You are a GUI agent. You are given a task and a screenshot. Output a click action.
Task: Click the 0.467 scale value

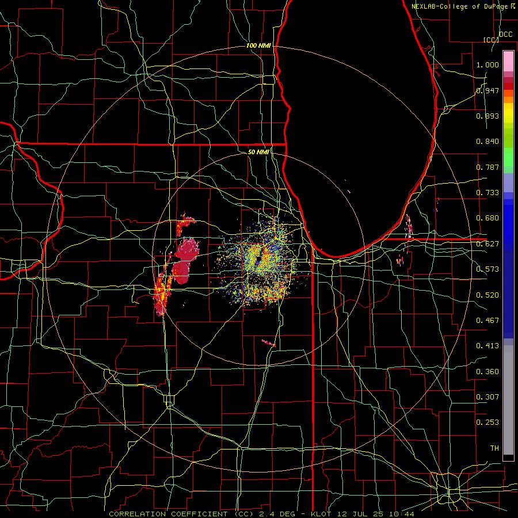point(487,321)
